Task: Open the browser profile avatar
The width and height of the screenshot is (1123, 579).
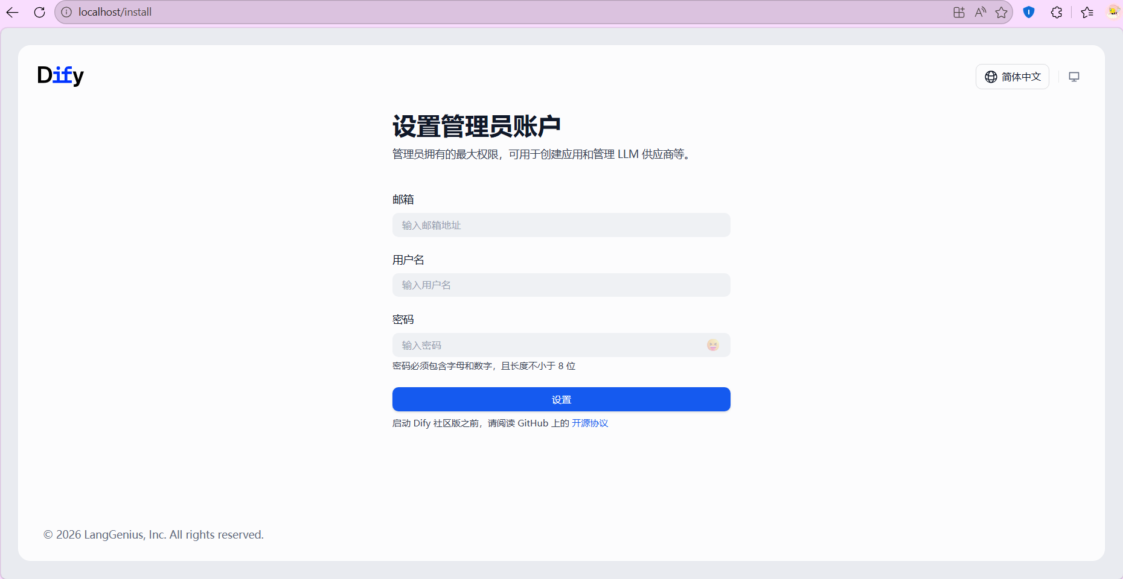Action: [x=1113, y=12]
